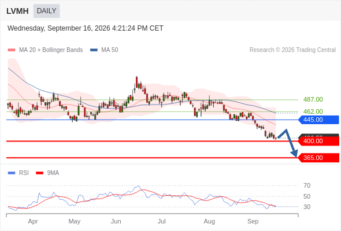Click the MA 50 blue legend swatch

[x=94, y=50]
